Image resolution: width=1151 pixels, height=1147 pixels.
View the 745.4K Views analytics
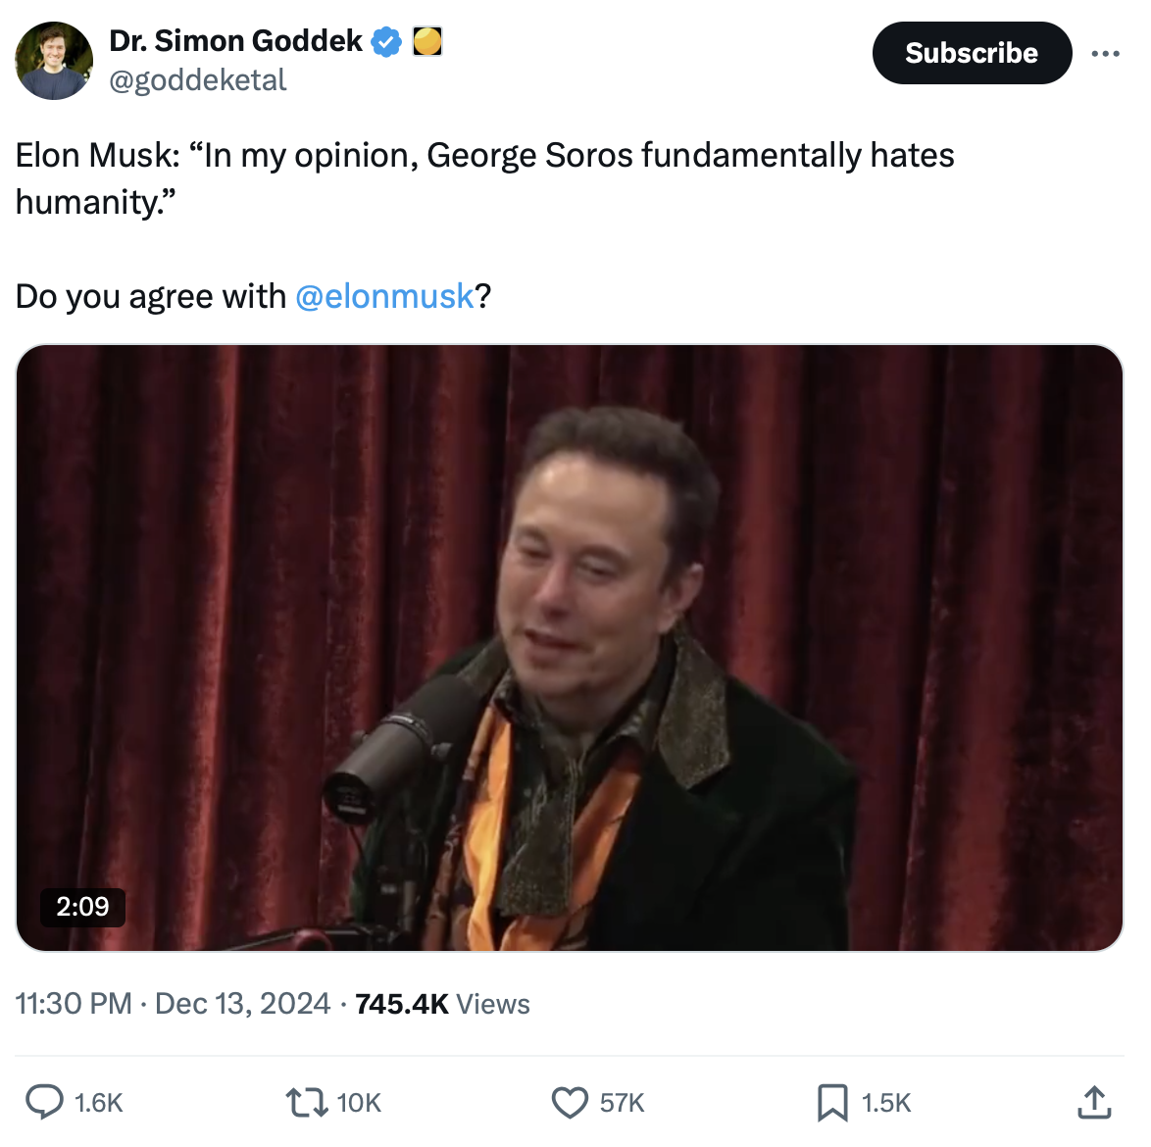click(442, 1004)
